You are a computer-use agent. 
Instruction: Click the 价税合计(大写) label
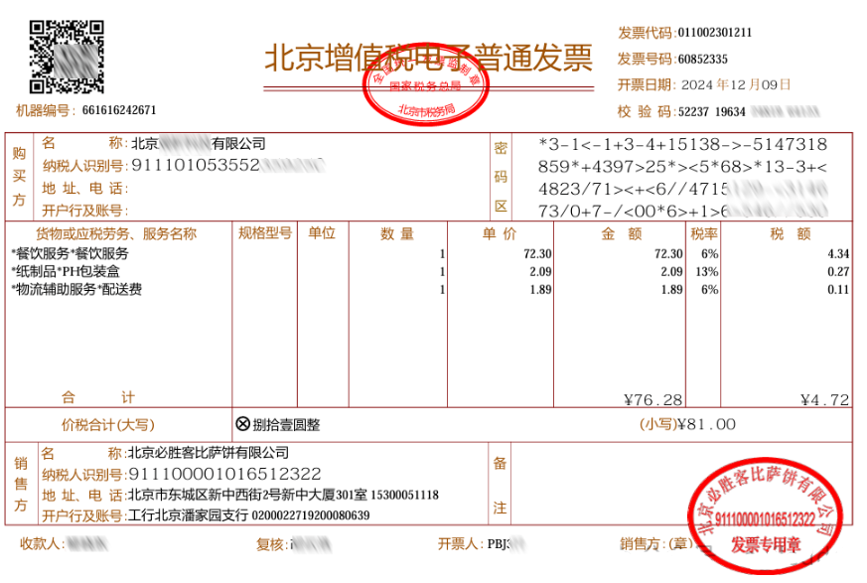point(108,425)
